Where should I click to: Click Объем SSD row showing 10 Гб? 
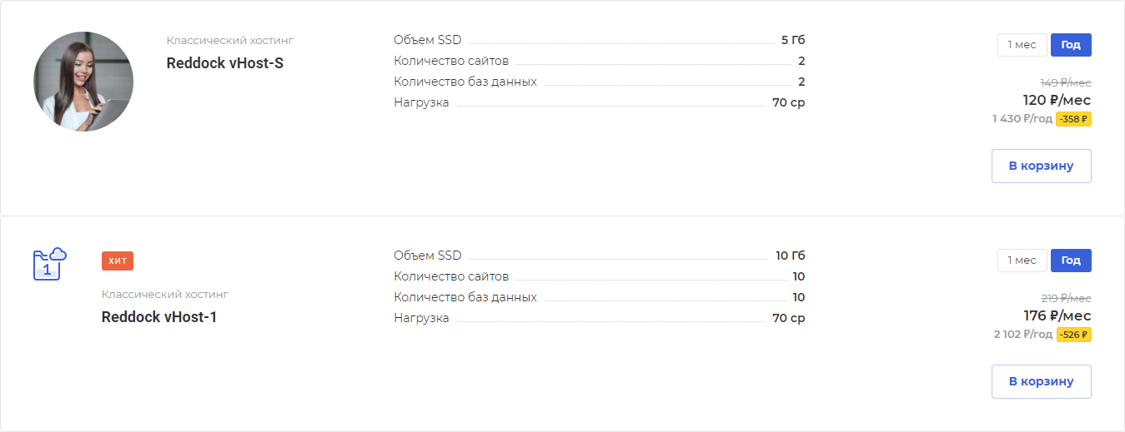click(600, 256)
